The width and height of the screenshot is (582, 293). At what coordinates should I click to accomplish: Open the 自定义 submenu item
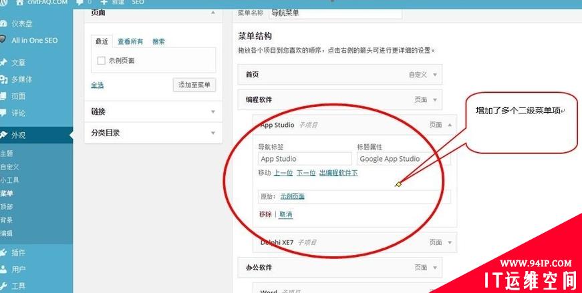pyautogui.click(x=9, y=167)
